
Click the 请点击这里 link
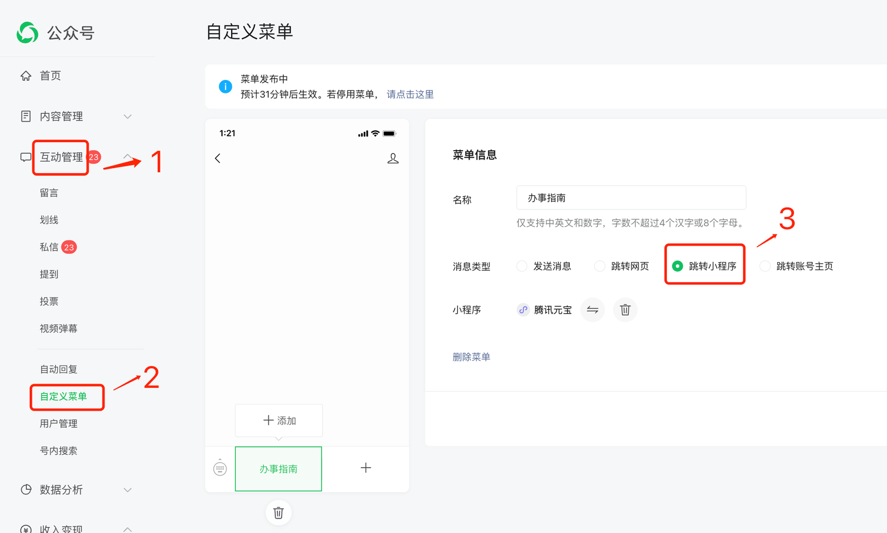410,95
